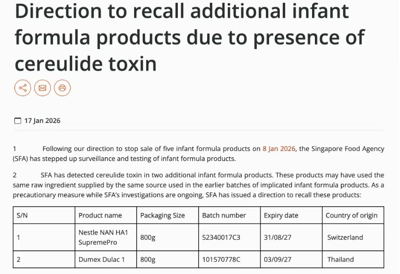Click the article headline about cereulide toxin
The image size is (400, 274).
click(x=189, y=37)
